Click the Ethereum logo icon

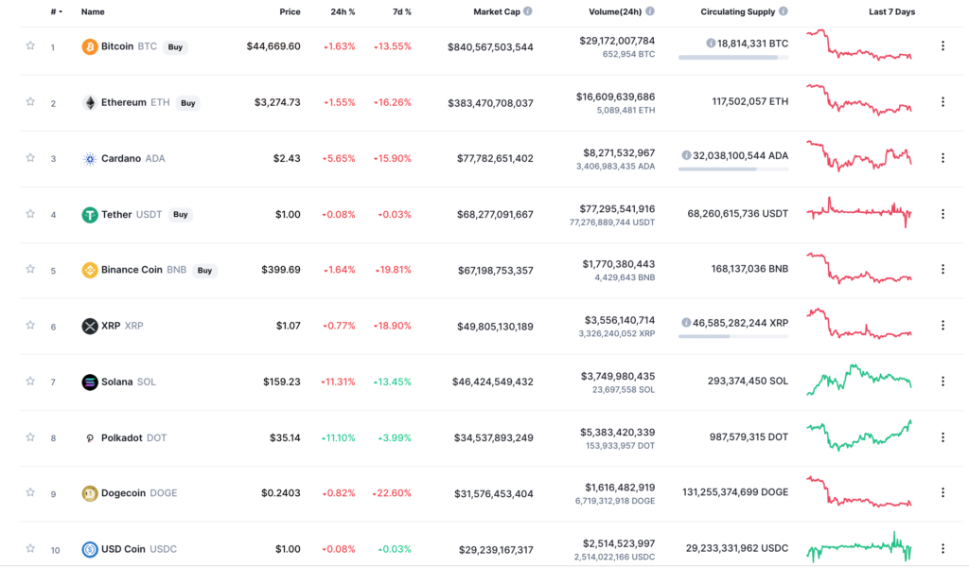[x=90, y=102]
